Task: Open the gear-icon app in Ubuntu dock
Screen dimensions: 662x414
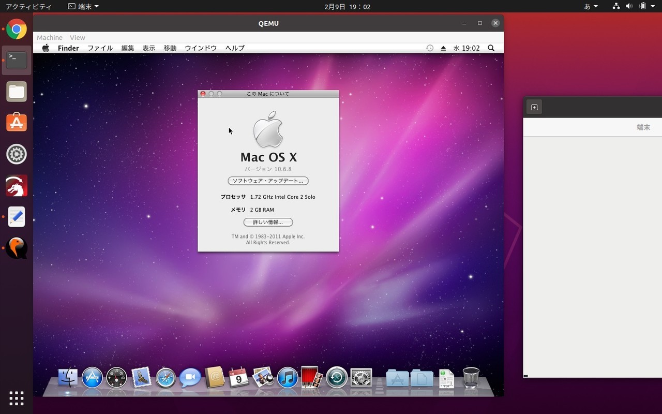Action: pos(17,154)
